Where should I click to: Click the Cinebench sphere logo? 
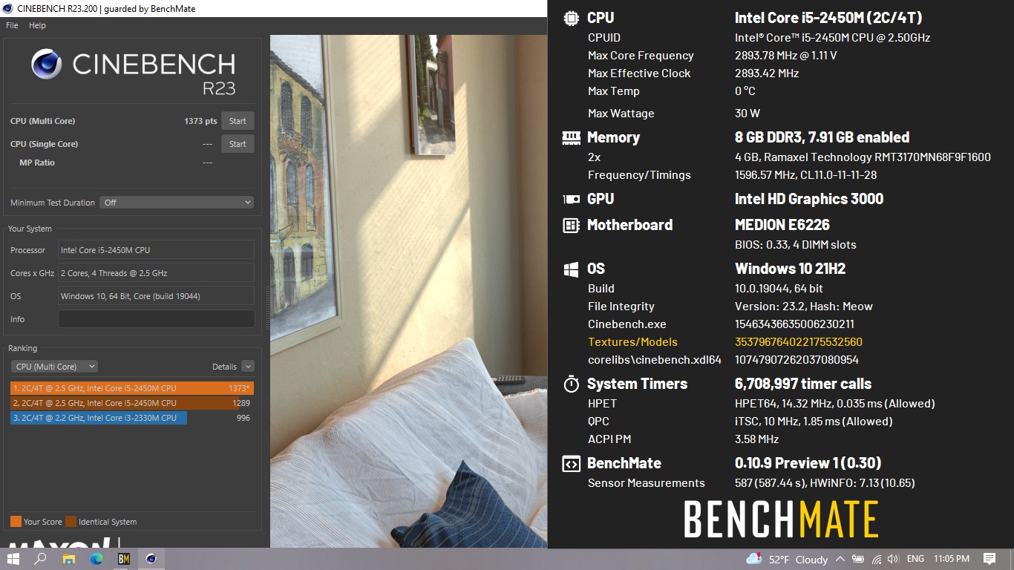(47, 65)
